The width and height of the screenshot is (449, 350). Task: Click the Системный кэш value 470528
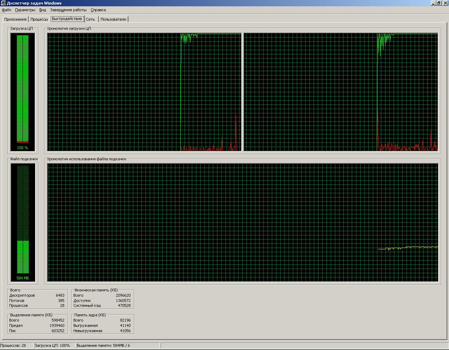pos(124,305)
